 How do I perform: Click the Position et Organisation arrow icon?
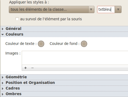pos(3,83)
